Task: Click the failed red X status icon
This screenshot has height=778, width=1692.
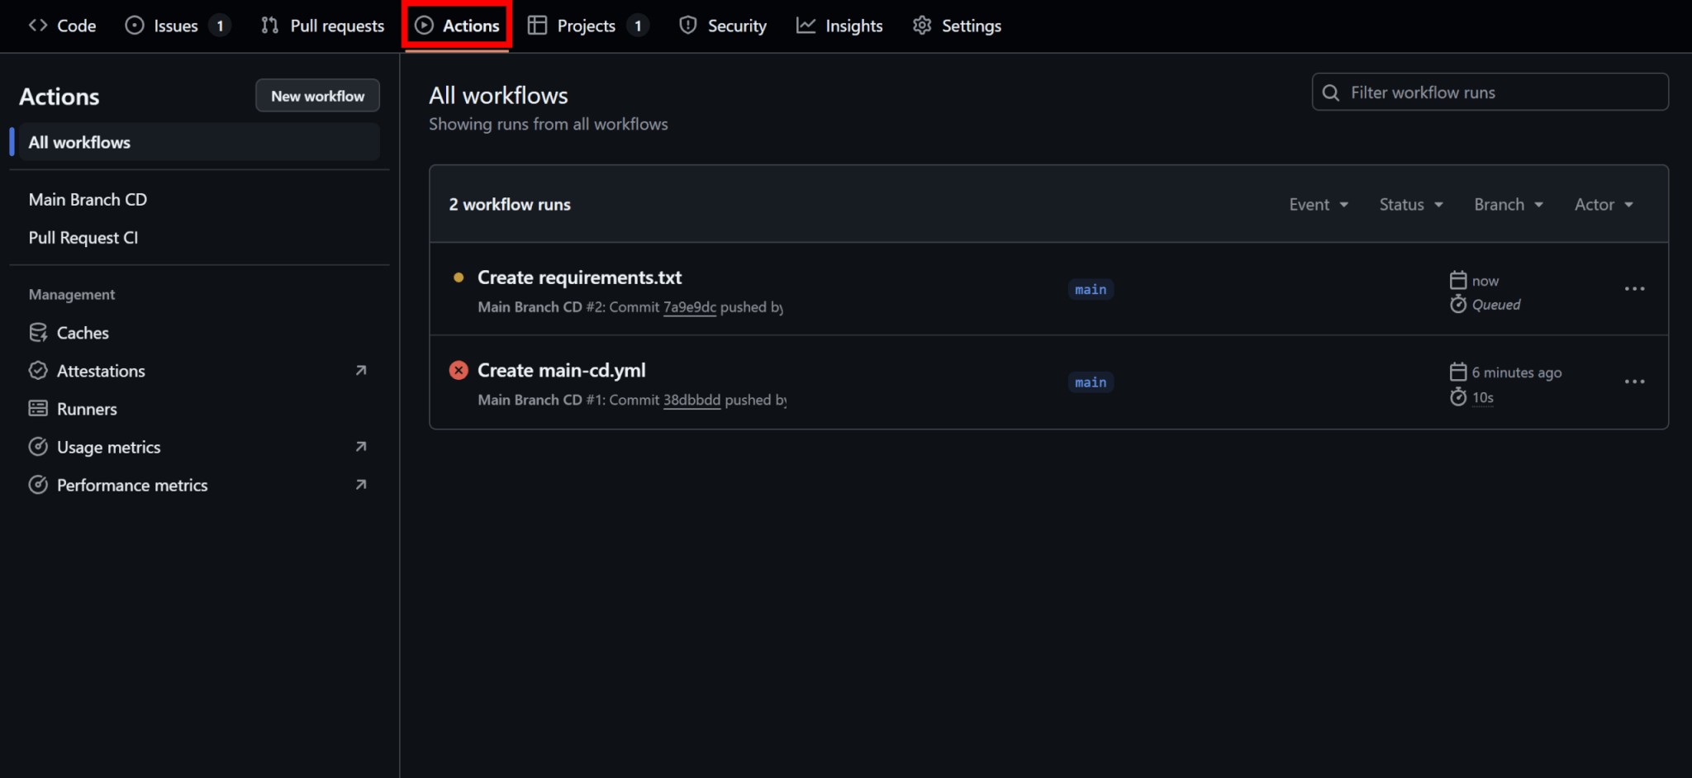Action: [459, 370]
